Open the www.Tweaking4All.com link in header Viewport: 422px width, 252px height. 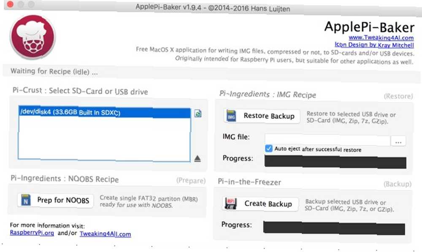point(381,37)
